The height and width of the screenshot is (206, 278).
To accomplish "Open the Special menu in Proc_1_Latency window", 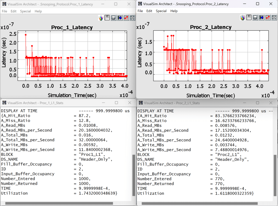I will pos(25,11).
